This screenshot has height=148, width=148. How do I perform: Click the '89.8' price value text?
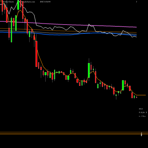(x=141, y=109)
